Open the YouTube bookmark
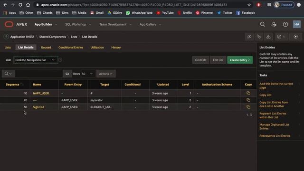The width and height of the screenshot is (304, 171). 165,13
